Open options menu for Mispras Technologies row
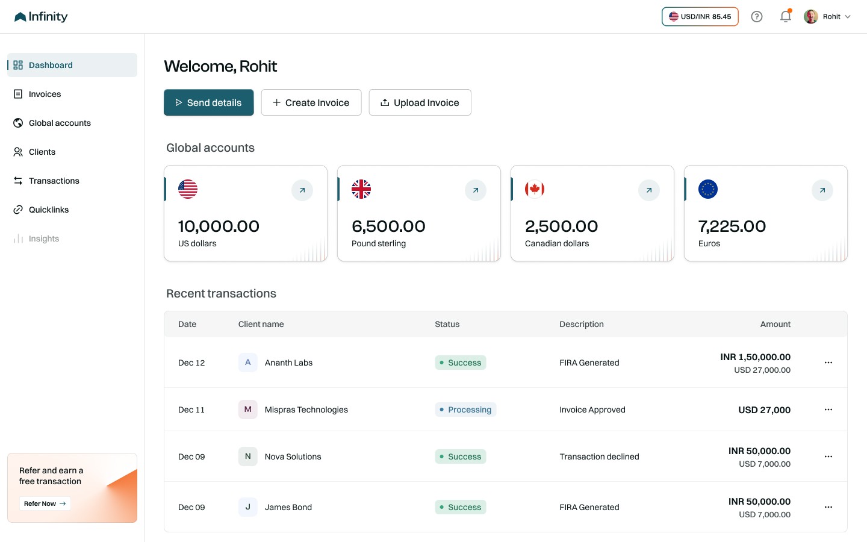This screenshot has height=542, width=867. 828,409
